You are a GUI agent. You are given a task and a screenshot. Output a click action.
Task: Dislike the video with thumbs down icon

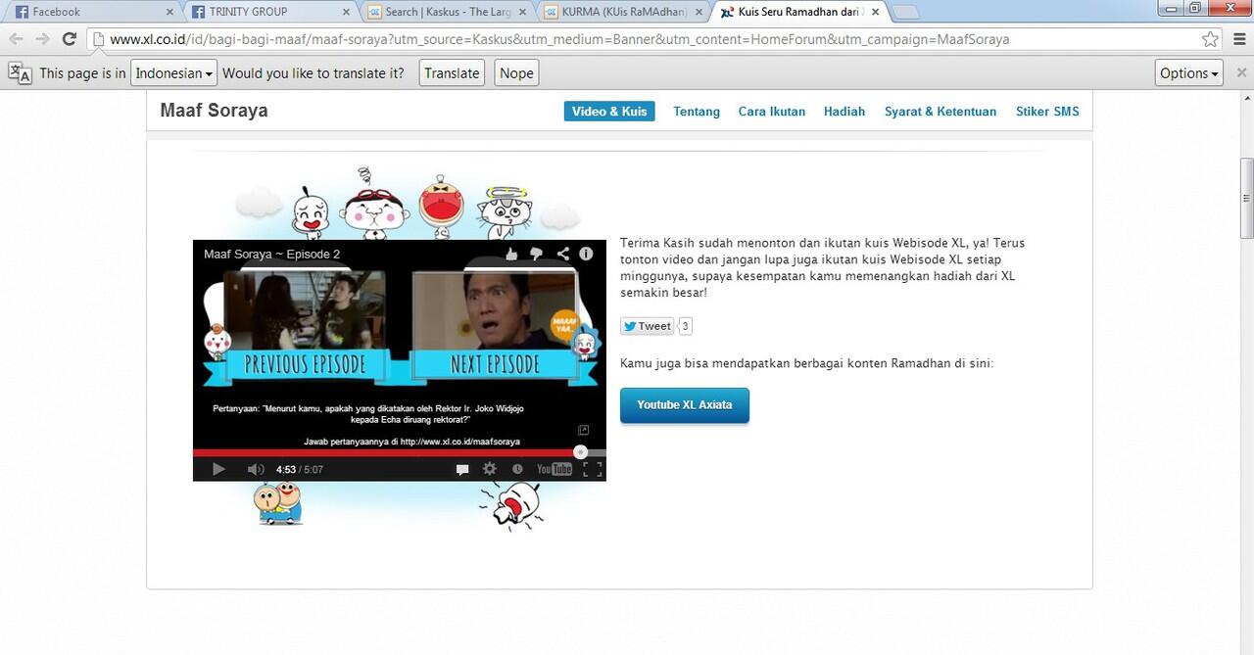tap(535, 254)
